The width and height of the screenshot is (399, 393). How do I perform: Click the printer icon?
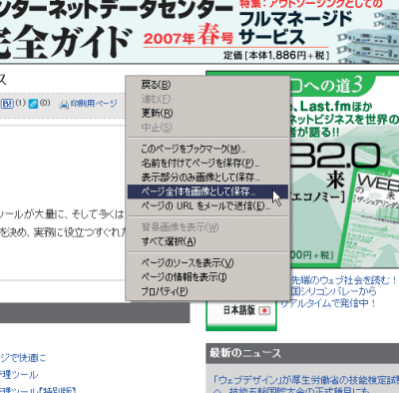64,105
